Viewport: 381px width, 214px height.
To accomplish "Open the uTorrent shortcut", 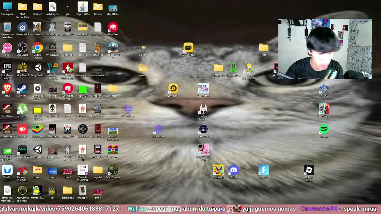I will point(23,111).
